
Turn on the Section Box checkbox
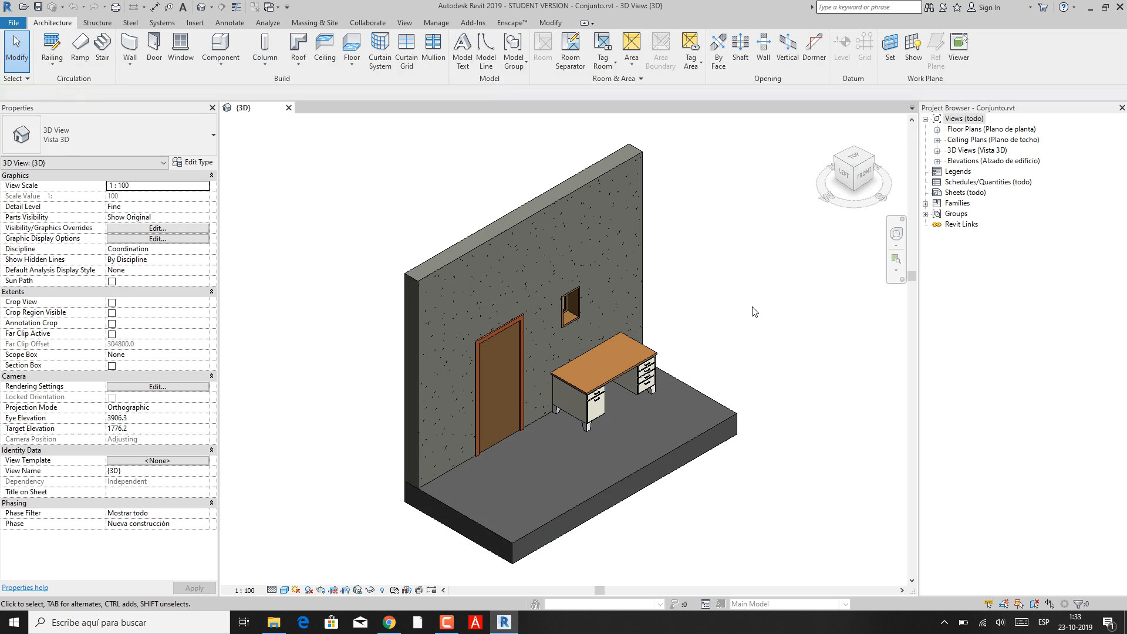pyautogui.click(x=112, y=366)
